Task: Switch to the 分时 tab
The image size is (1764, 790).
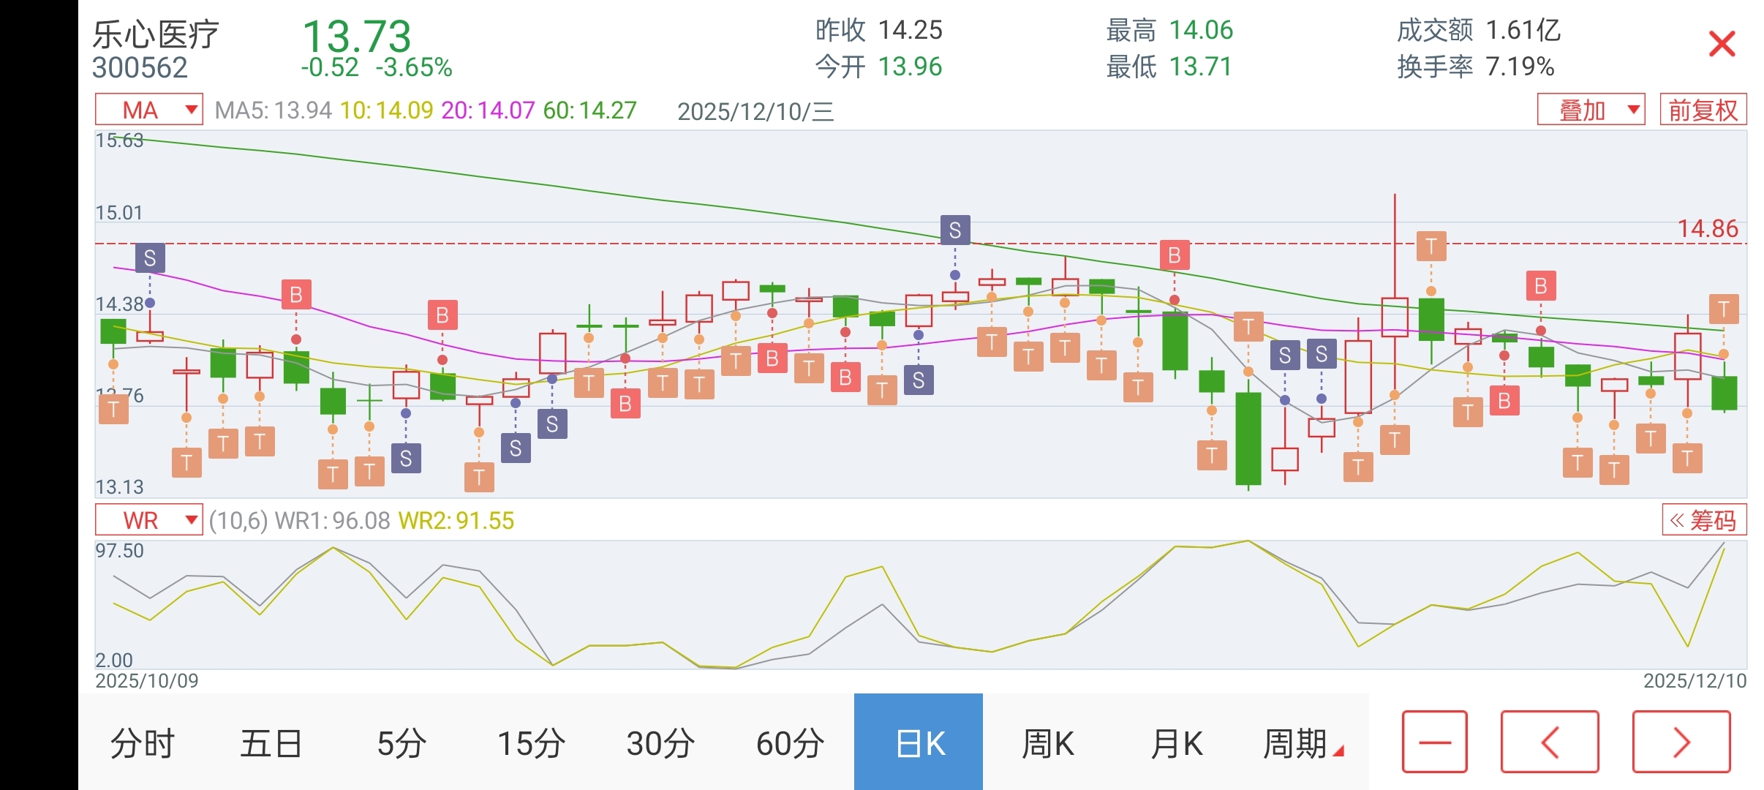Action: point(143,743)
